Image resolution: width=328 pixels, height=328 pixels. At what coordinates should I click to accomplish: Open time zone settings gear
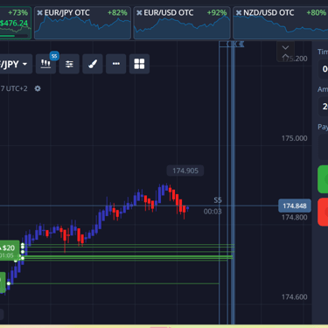38,88
